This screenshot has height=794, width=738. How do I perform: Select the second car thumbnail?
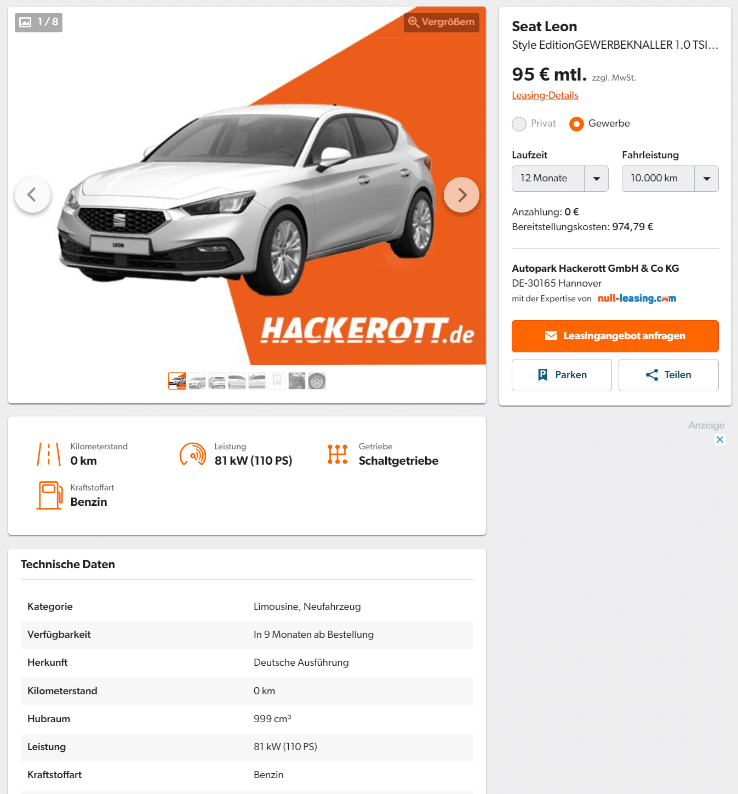pyautogui.click(x=197, y=381)
